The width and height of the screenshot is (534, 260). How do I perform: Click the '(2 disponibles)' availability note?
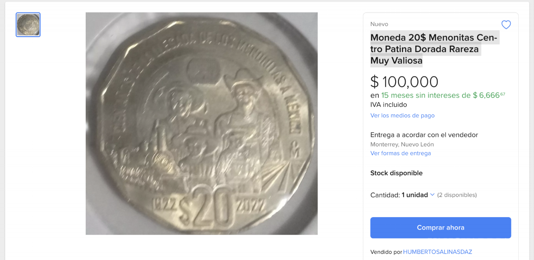[457, 195]
